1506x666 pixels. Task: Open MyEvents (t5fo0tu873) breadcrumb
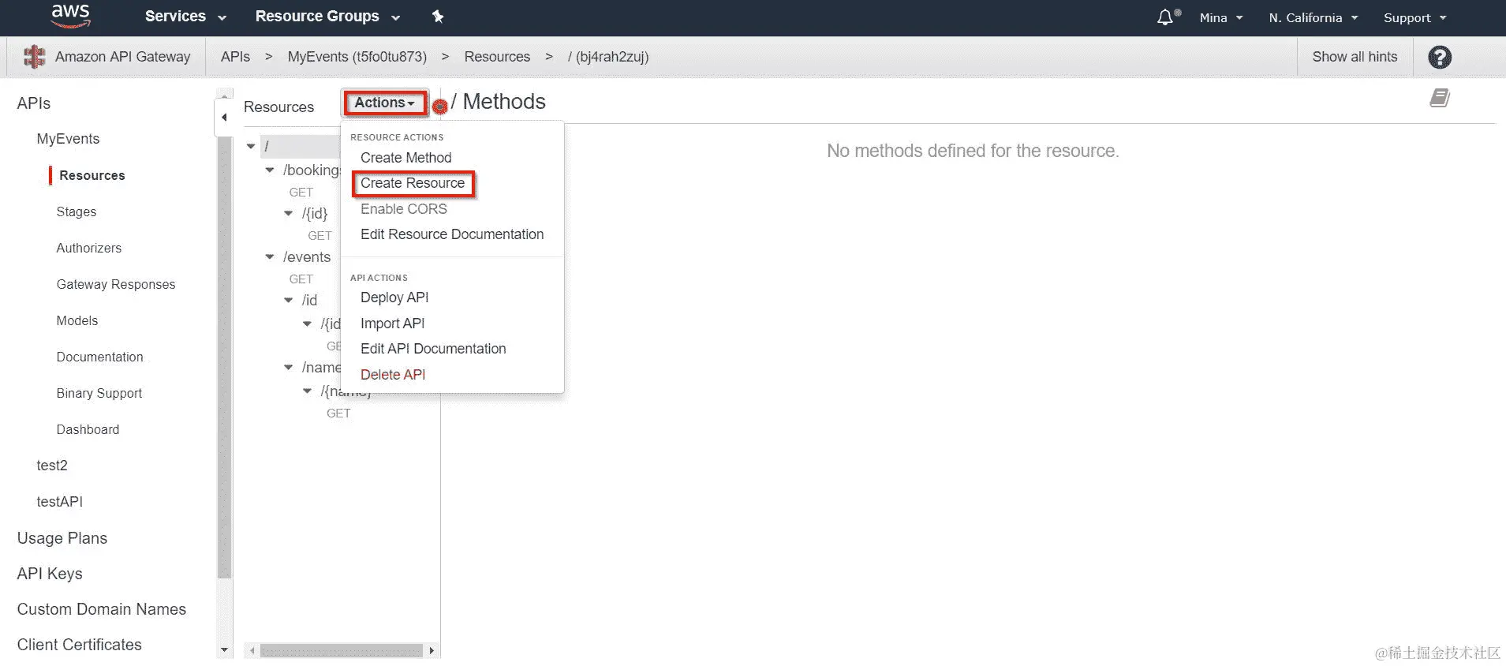[x=357, y=57]
